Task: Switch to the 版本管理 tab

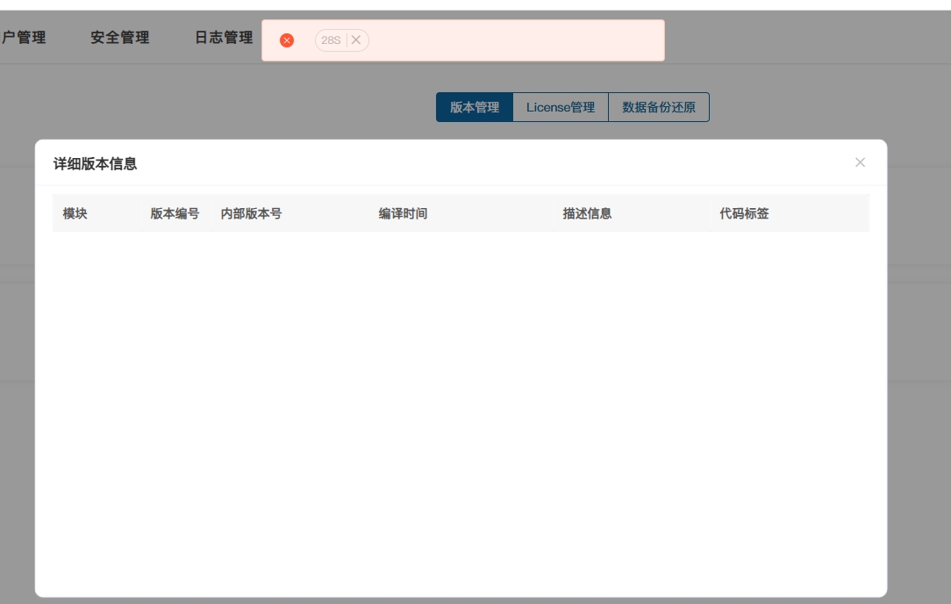Action: pos(475,107)
